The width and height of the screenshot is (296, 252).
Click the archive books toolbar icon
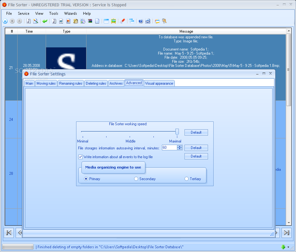coord(90,21)
